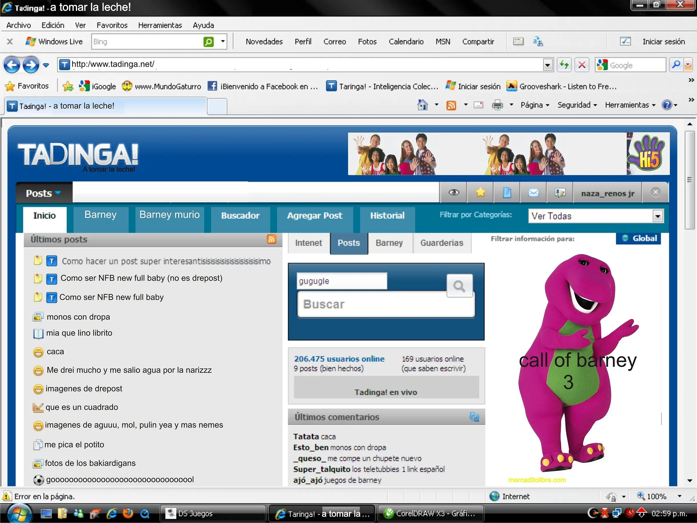Image resolution: width=697 pixels, height=523 pixels.
Task: Expand the Google search provider dropdown arrow
Action: (x=688, y=65)
